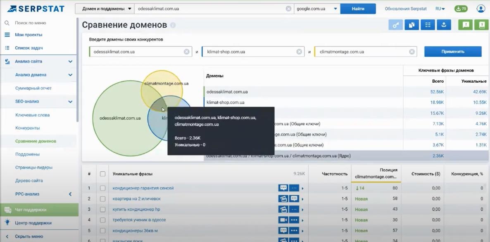This screenshot has height=242, width=490.
Task: Open the downloads counter badge showing 75
Action: (x=461, y=9)
